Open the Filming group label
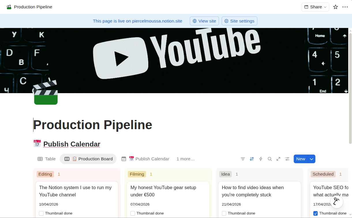352x218 pixels. (x=137, y=174)
